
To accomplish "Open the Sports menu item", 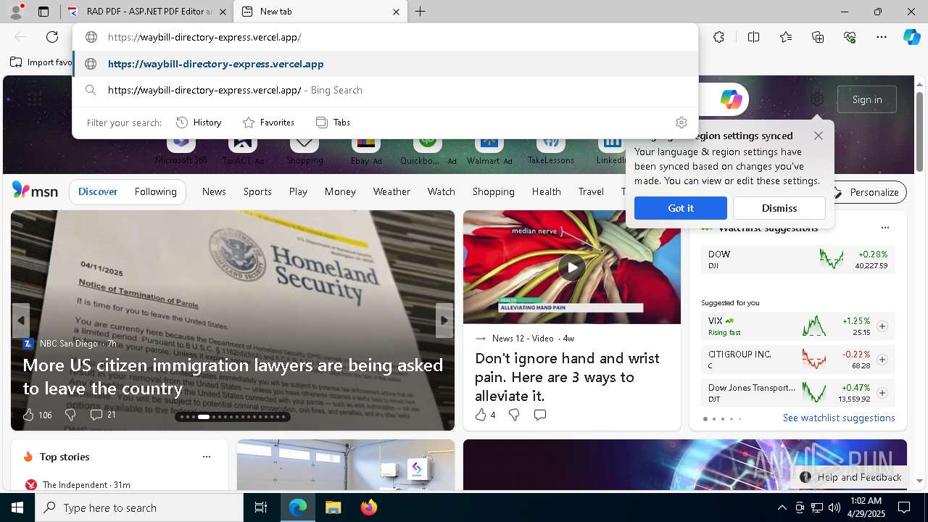I will [257, 191].
